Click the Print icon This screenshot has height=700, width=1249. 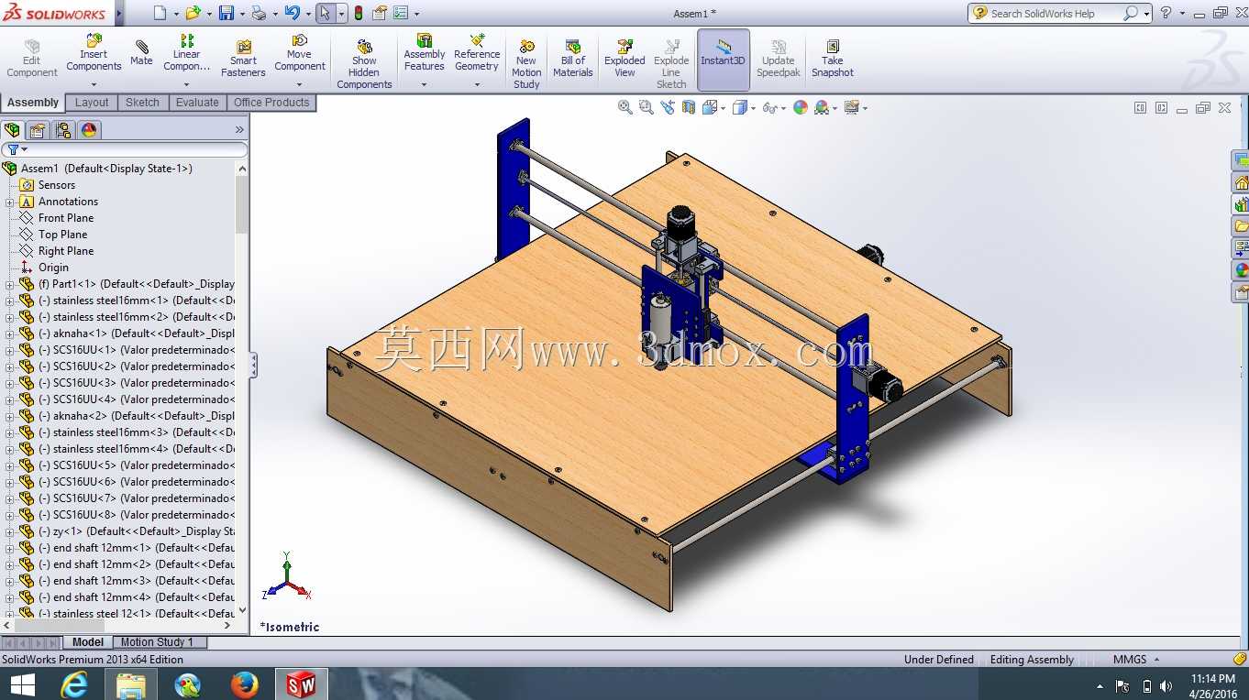259,13
